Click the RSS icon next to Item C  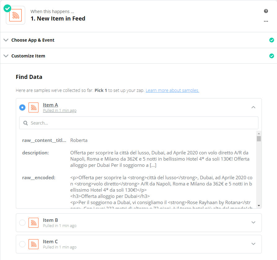coord(34,244)
